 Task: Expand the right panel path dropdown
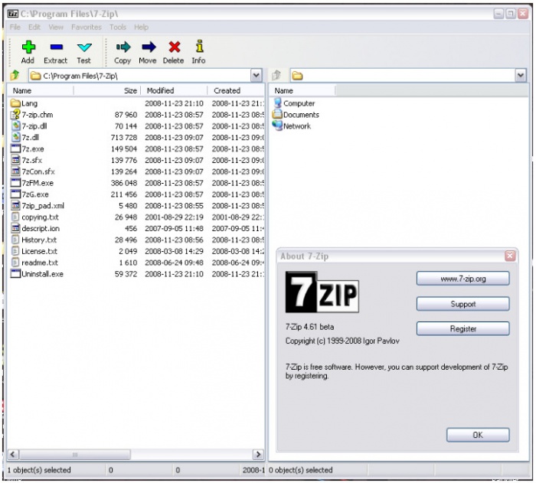point(521,75)
